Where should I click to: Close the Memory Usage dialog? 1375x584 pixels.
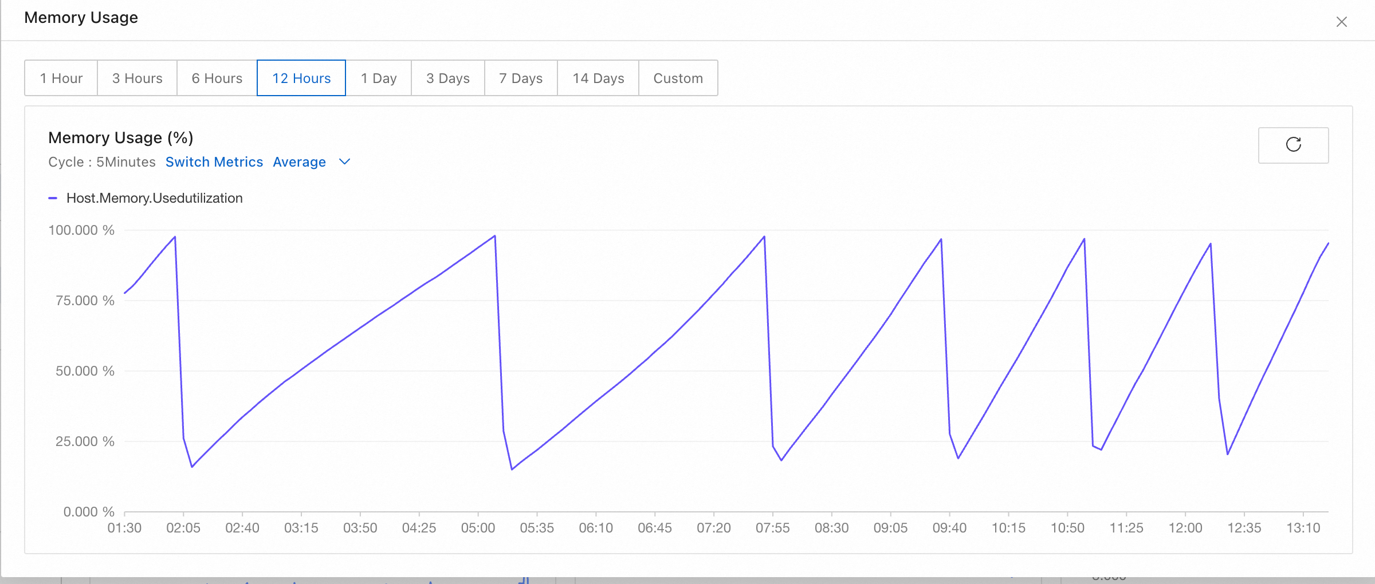[x=1341, y=22]
